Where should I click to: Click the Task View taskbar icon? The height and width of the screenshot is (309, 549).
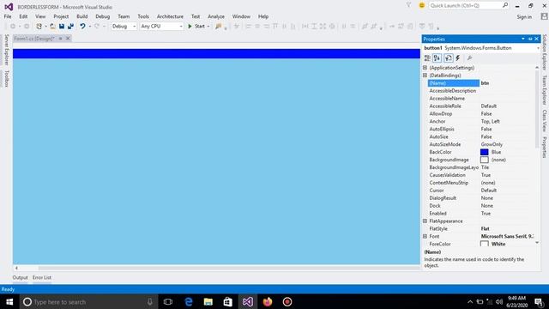tap(168, 301)
